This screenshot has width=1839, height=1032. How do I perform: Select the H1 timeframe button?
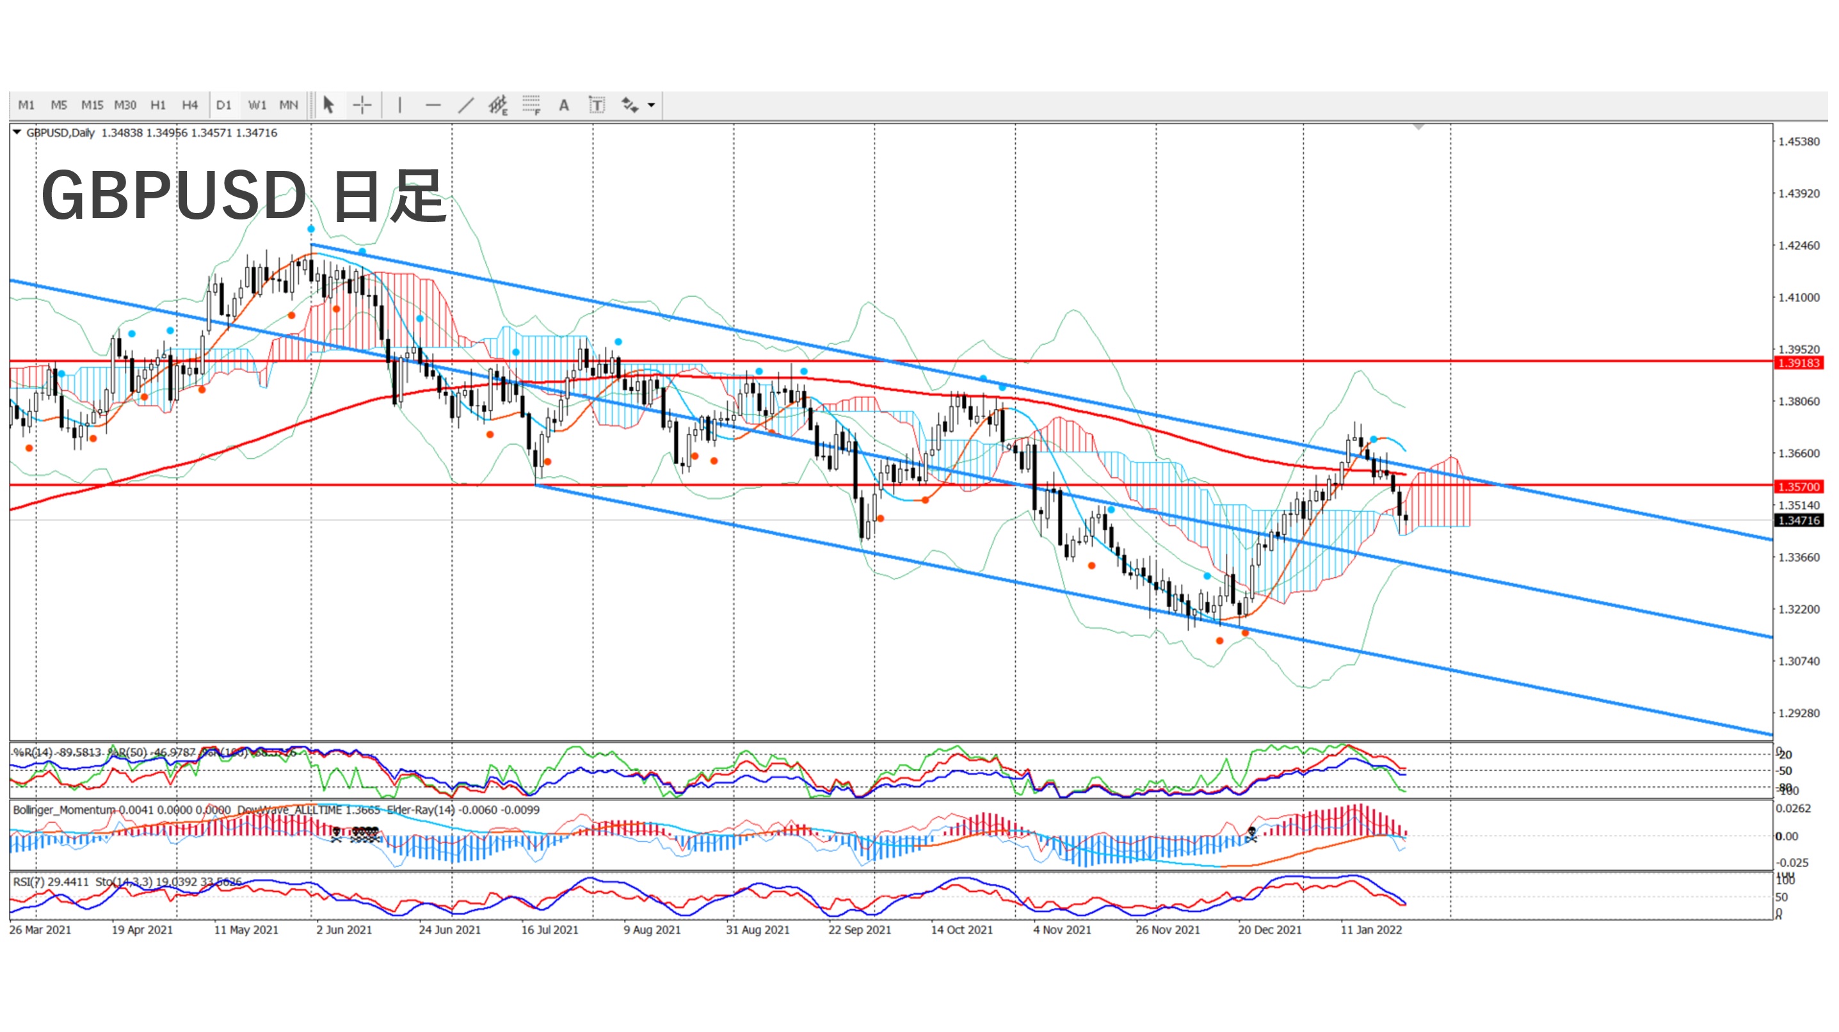tap(157, 105)
